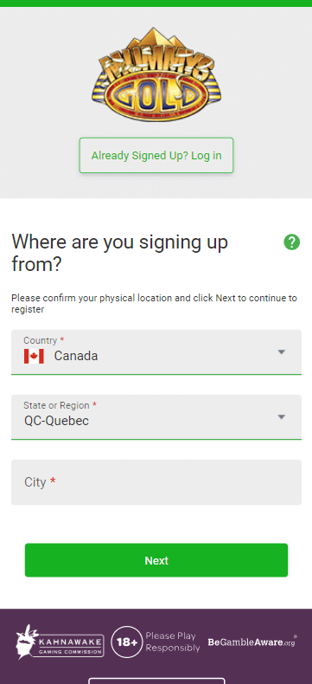Click the green Next button
The height and width of the screenshot is (684, 312).
coord(156,560)
